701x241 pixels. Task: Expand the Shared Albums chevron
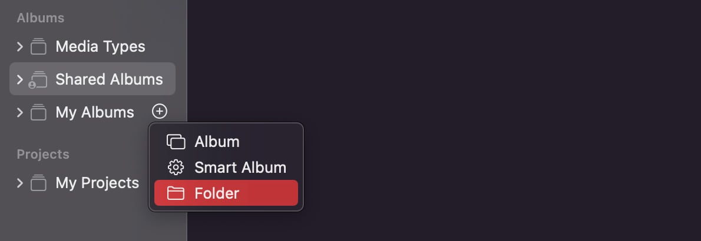click(x=19, y=79)
